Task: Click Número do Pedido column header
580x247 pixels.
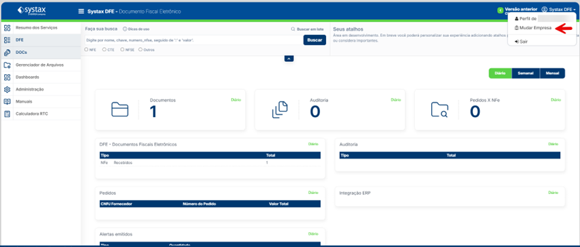Action: coord(199,203)
